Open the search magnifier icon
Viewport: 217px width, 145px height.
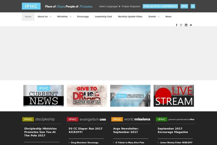tap(193, 6)
